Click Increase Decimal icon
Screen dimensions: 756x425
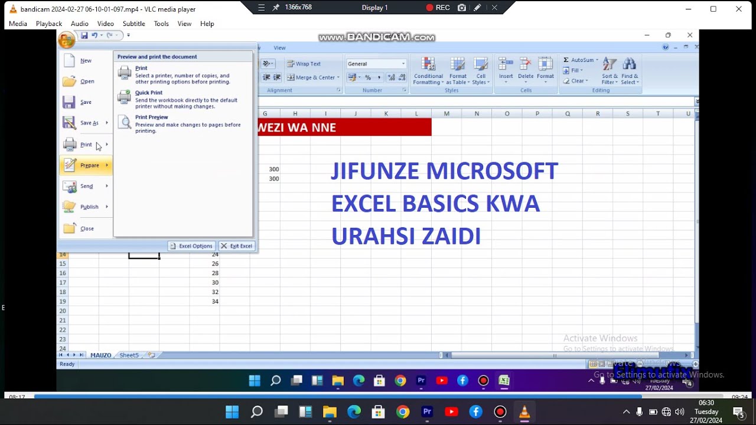click(392, 77)
